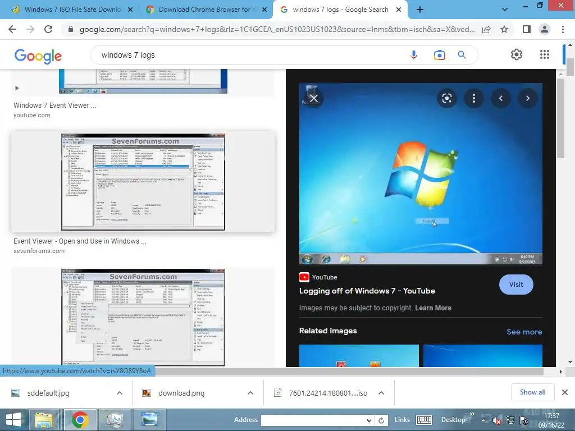Click the Google Lens icon on preview
Screen dimensions: 575x431
(x=446, y=98)
